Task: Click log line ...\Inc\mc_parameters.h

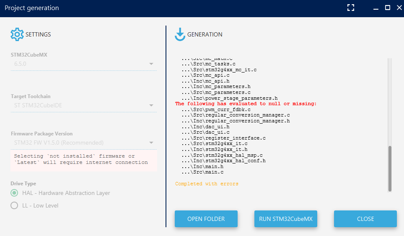Action: [216, 87]
